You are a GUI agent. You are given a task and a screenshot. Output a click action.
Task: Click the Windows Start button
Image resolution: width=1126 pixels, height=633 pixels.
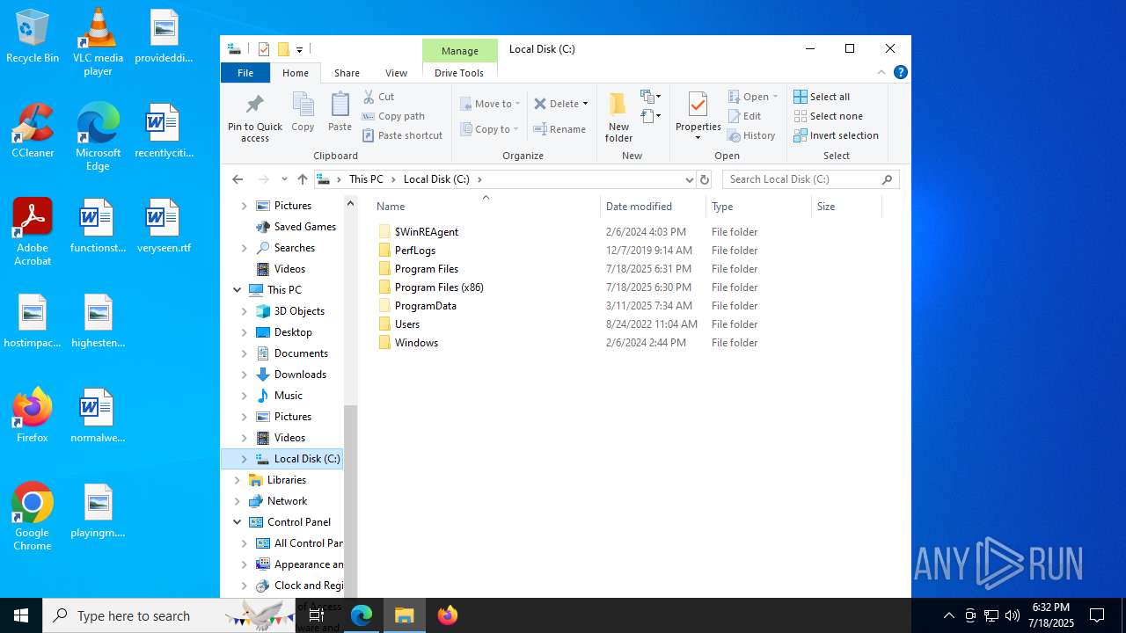coord(21,615)
